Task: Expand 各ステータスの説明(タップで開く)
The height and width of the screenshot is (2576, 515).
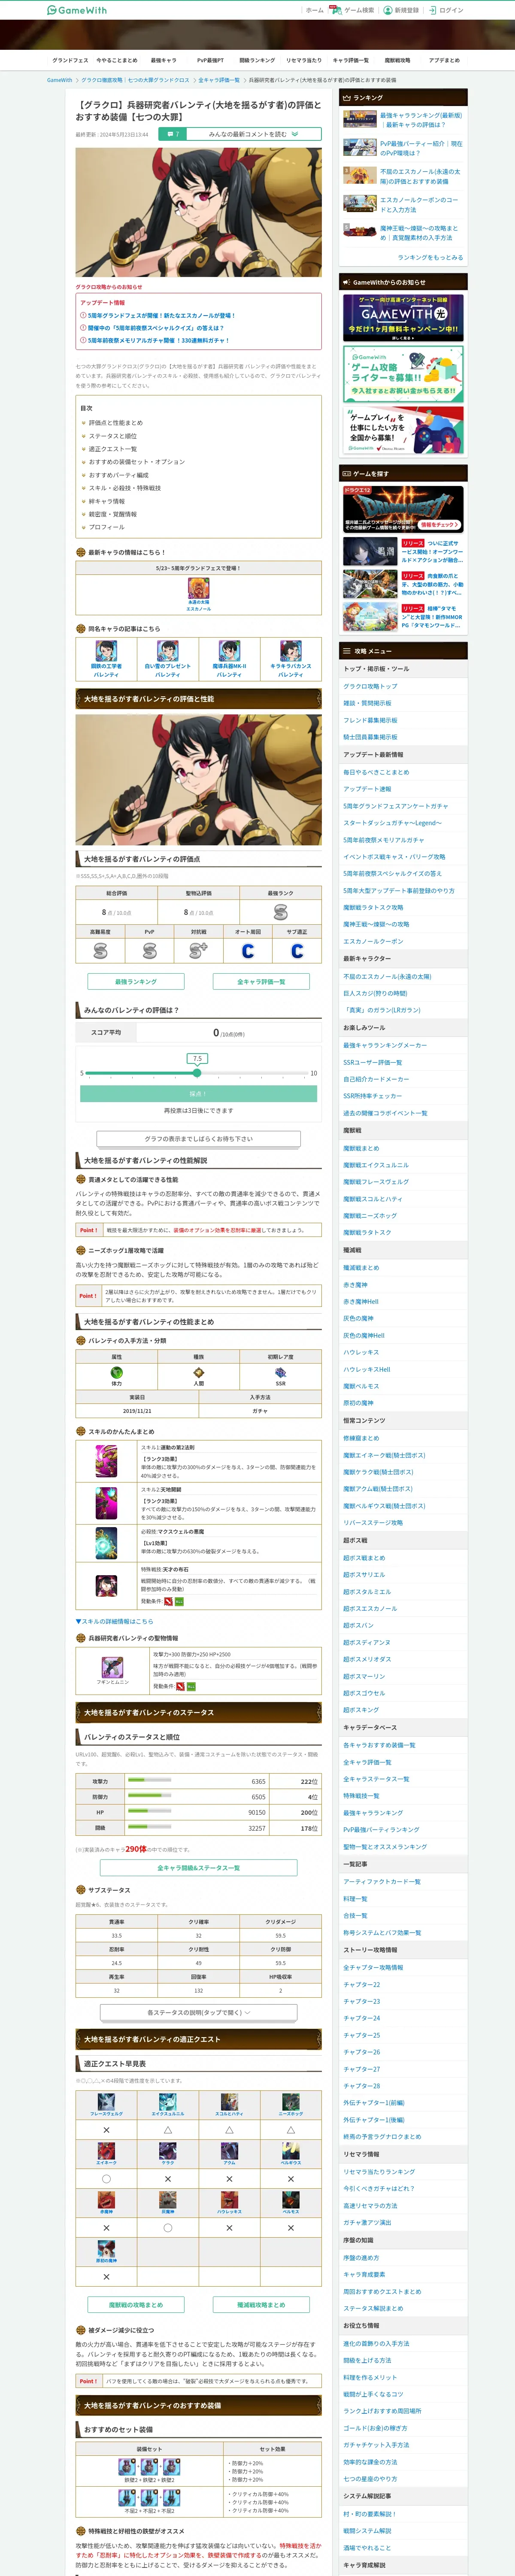Action: pos(199,2012)
